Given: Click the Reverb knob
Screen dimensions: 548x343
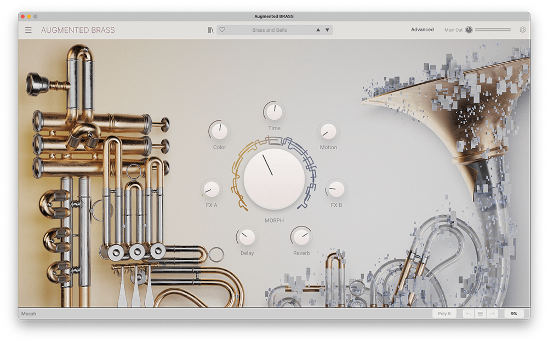Looking at the screenshot, I should tap(301, 237).
